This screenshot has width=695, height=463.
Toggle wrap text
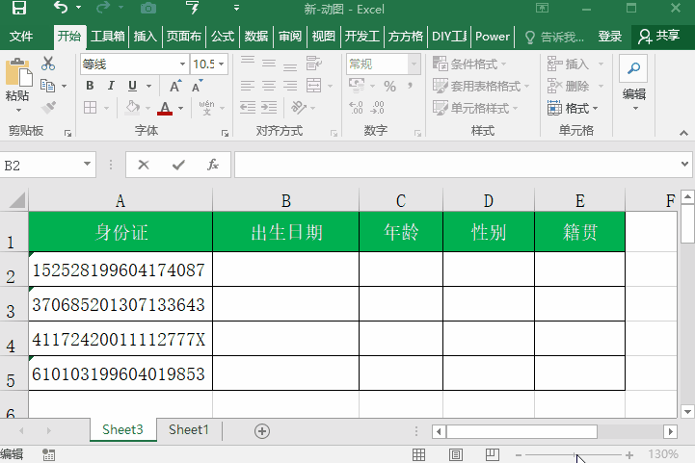click(314, 64)
